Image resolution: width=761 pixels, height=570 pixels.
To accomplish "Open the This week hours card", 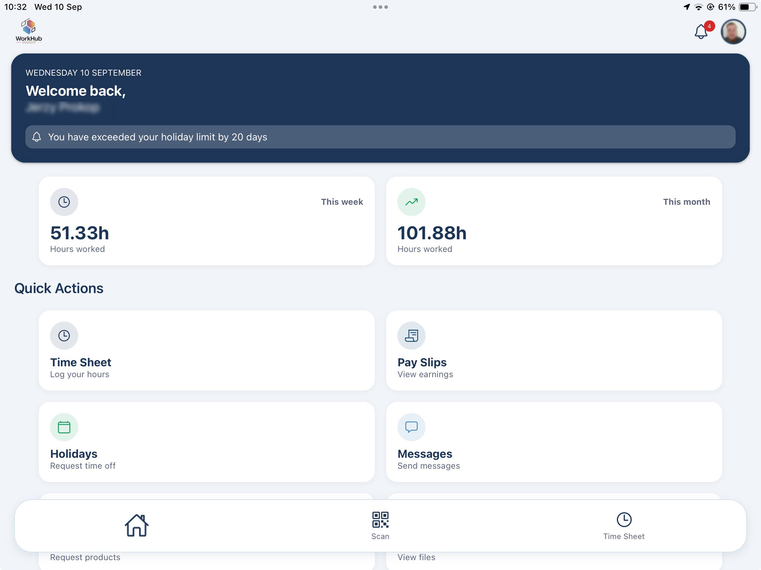I will click(207, 221).
